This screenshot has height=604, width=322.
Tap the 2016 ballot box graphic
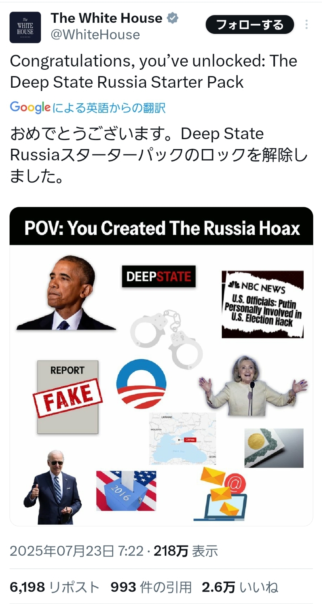pos(126,491)
